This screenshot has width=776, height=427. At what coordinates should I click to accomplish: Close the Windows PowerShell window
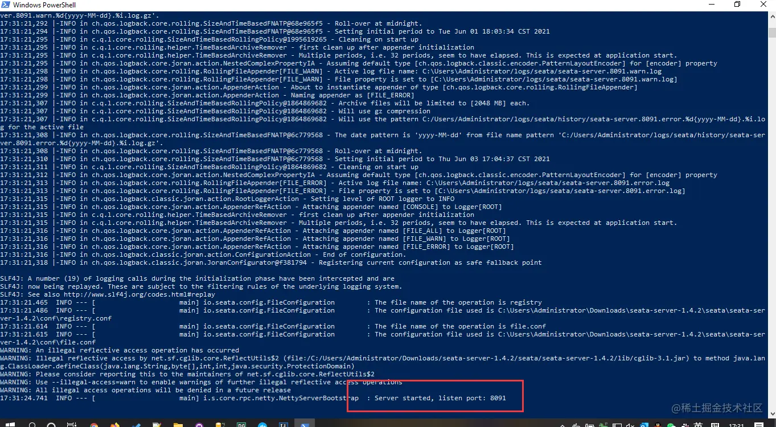[763, 5]
